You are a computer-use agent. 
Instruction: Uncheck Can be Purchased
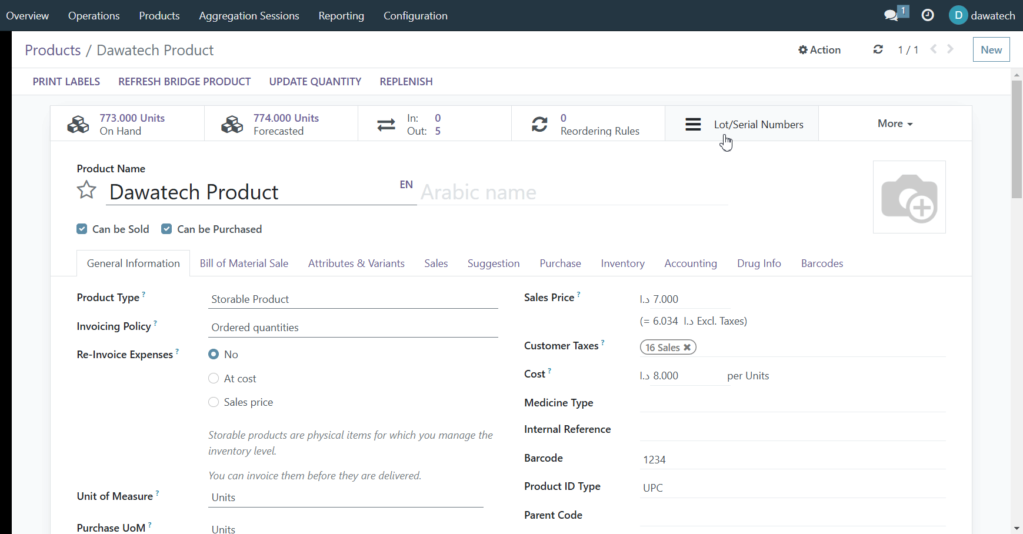point(166,229)
